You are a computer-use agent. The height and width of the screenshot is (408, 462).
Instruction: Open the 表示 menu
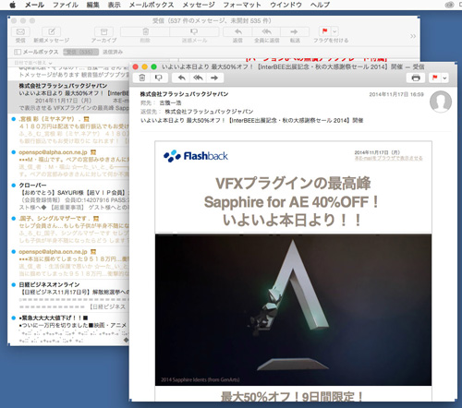coord(114,5)
